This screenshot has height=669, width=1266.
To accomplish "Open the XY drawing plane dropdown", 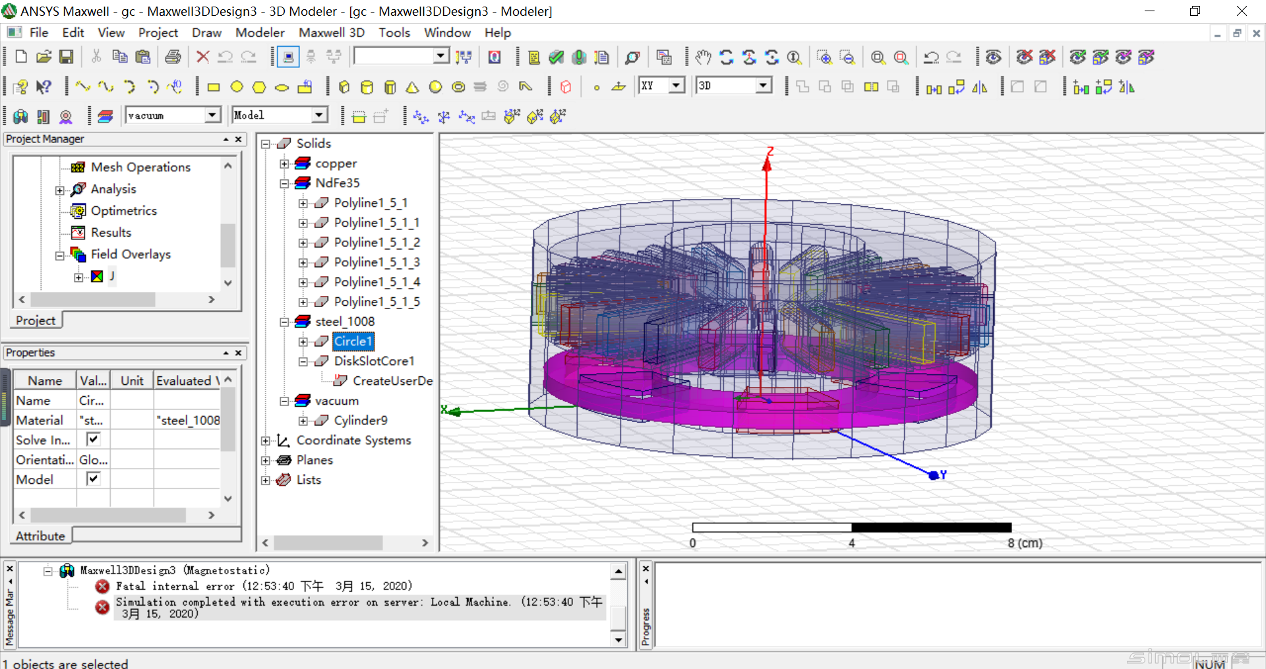I will 677,86.
